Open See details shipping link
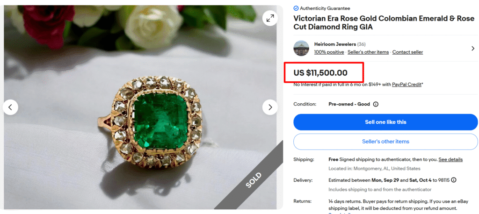479x214 pixels. click(x=450, y=159)
